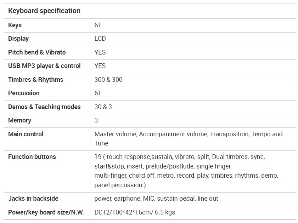The width and height of the screenshot is (298, 223).
Task: Click the 'Memory' row label
Action: click(19, 120)
